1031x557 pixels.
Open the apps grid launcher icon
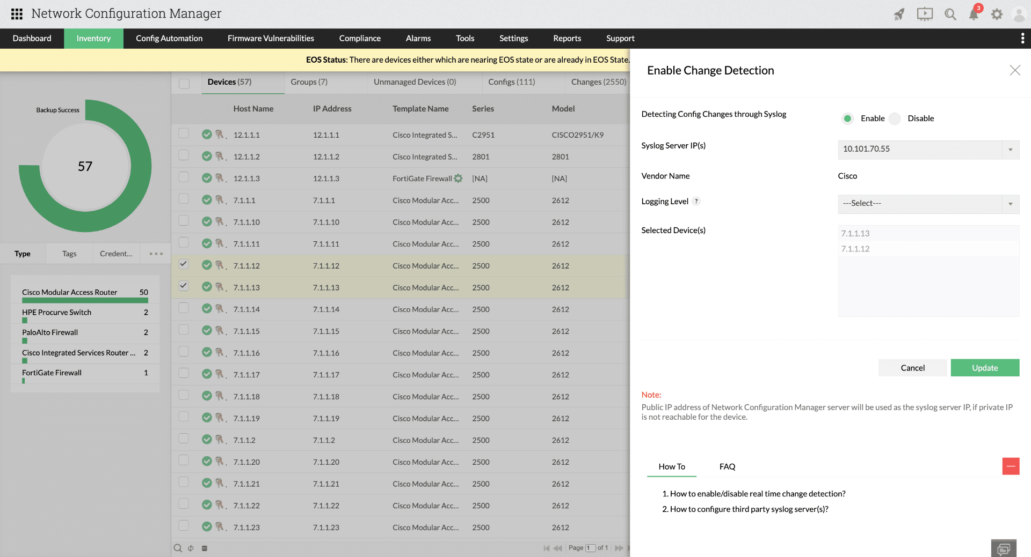click(17, 14)
